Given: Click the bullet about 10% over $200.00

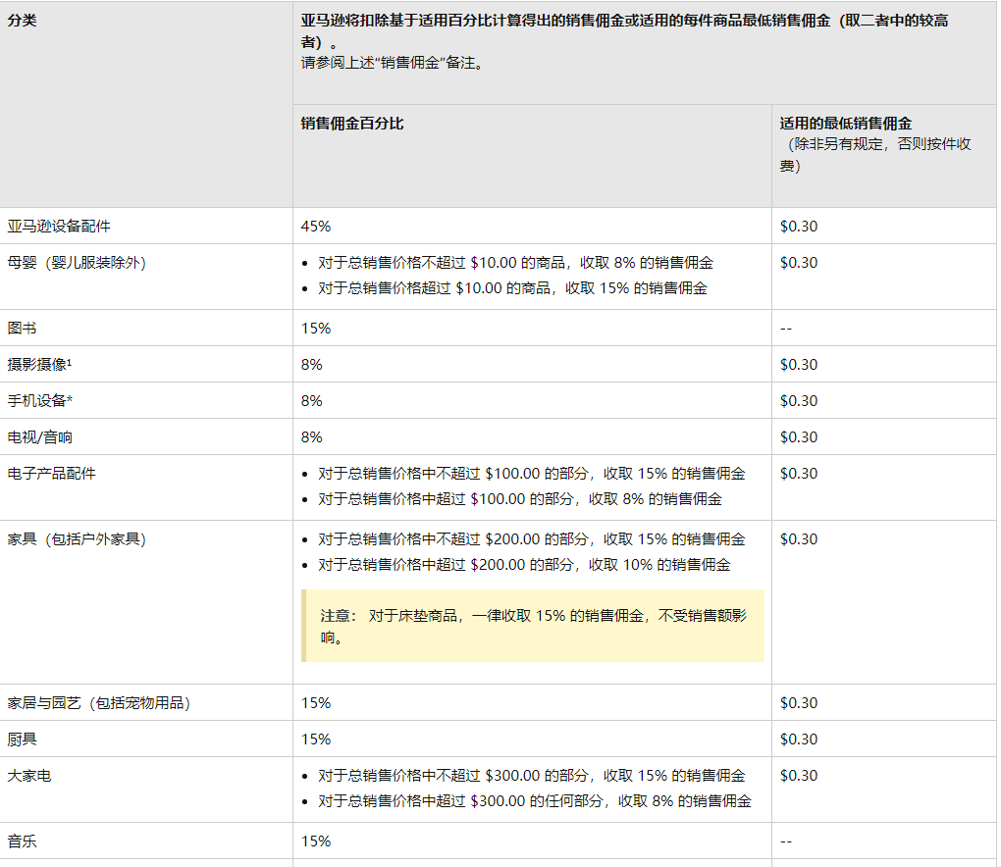Looking at the screenshot, I should [524, 565].
